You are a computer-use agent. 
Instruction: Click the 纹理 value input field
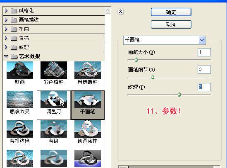tap(204, 87)
